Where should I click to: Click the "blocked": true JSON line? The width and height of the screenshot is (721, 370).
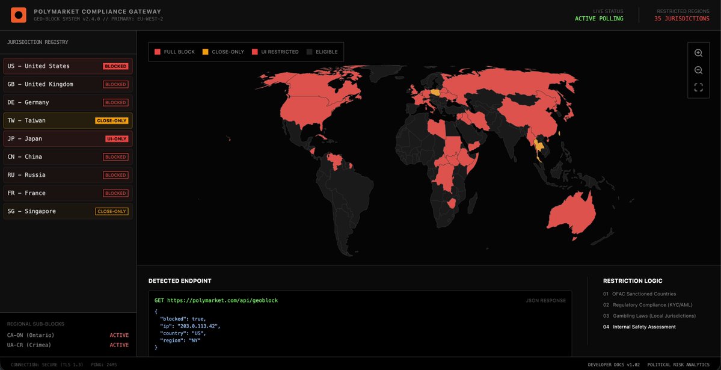(183, 319)
